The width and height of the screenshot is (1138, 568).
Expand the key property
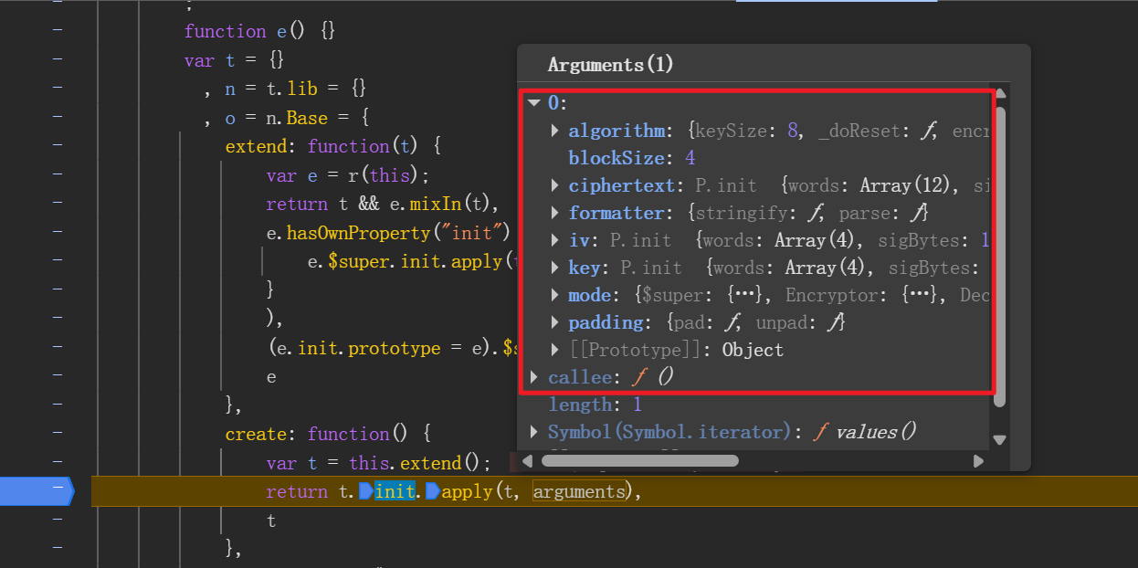click(555, 268)
